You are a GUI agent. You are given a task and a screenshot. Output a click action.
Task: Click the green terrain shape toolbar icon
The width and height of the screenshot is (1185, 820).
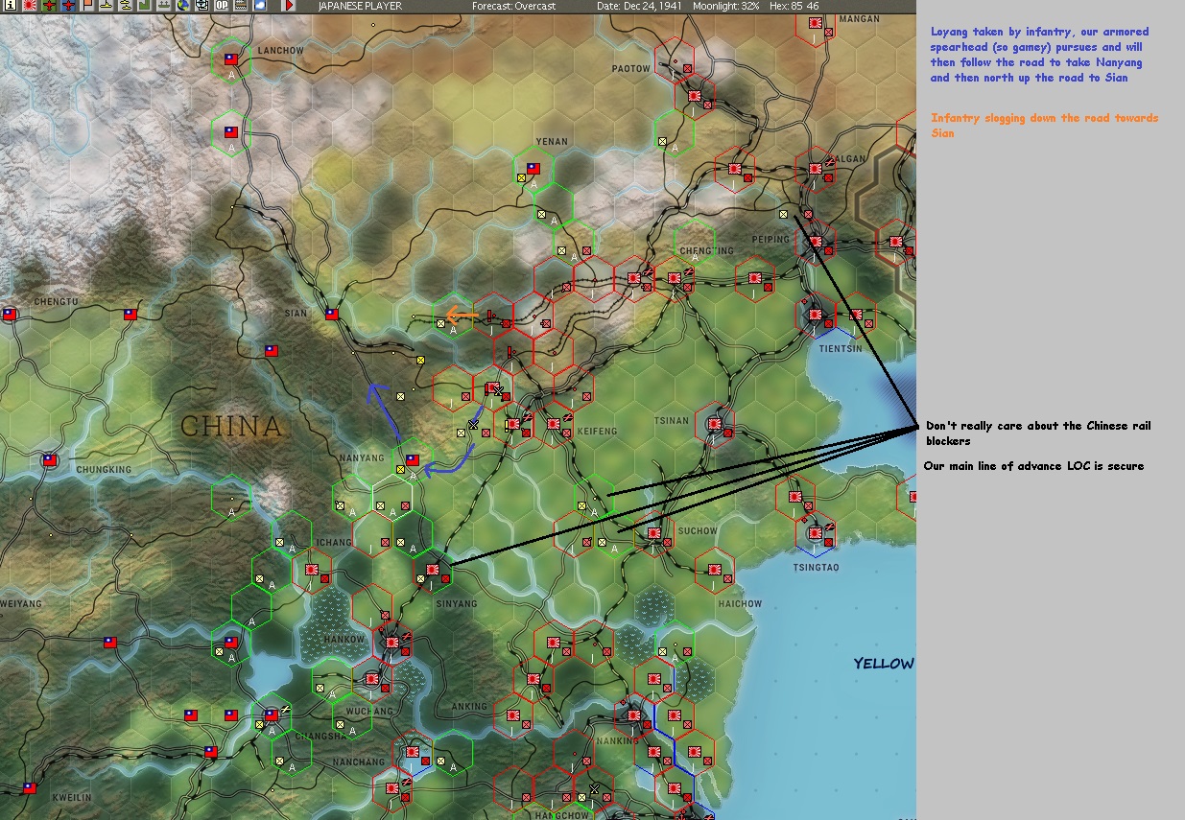tap(143, 5)
